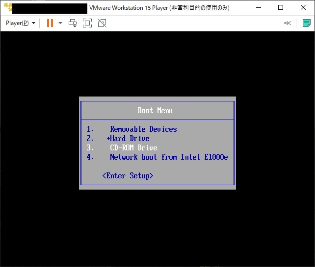315x267 pixels.
Task: Close the VMware Player window
Action: point(303,8)
